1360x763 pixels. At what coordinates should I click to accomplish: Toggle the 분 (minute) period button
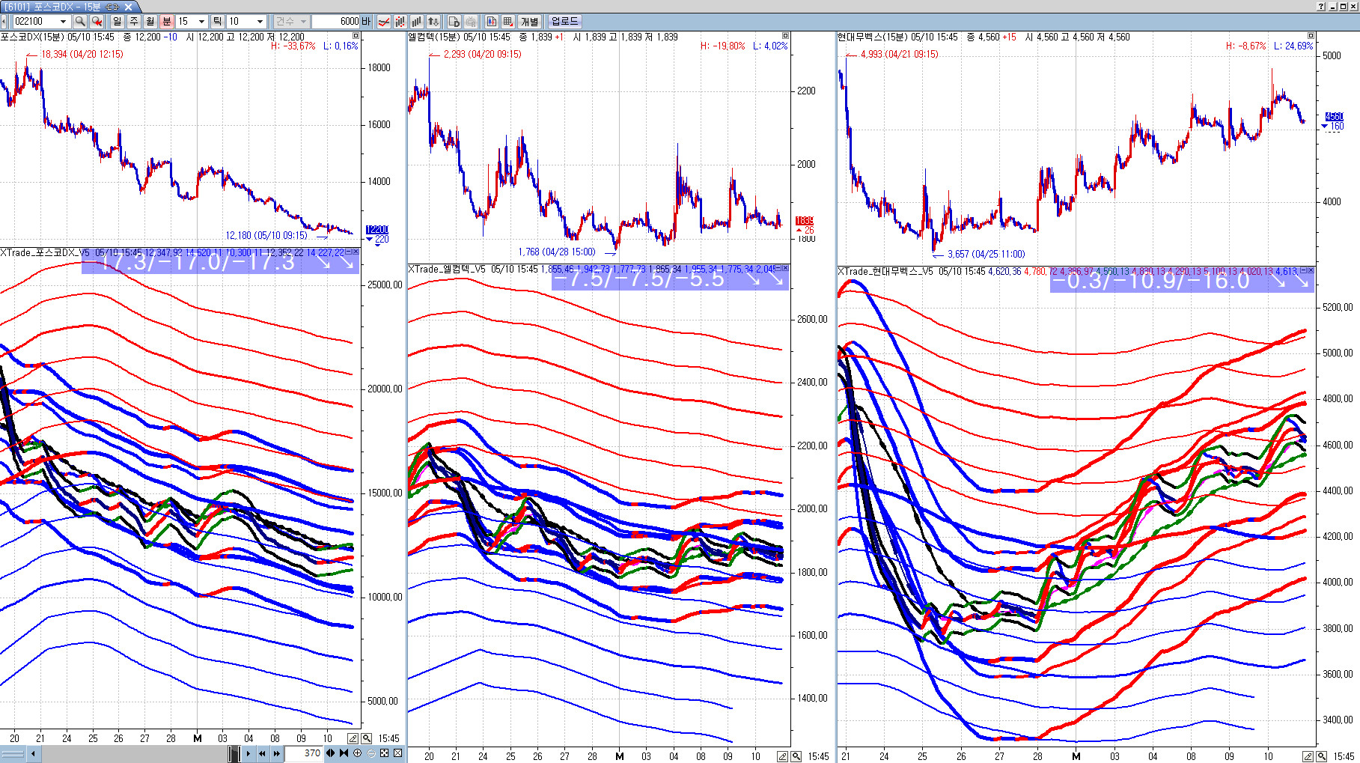click(167, 22)
